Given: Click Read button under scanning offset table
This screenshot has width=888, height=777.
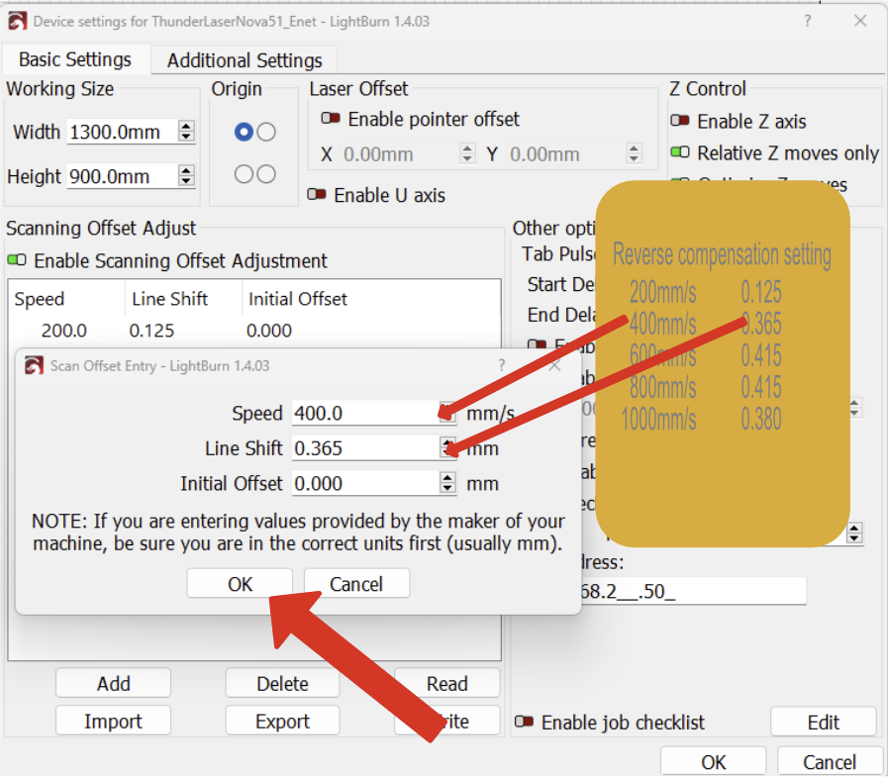Looking at the screenshot, I should point(446,684).
